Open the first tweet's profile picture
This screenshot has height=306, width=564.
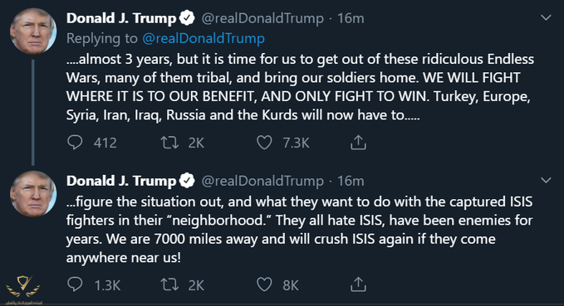pos(33,31)
